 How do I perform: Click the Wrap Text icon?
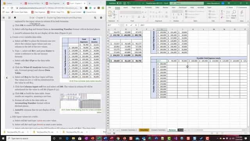166,12
